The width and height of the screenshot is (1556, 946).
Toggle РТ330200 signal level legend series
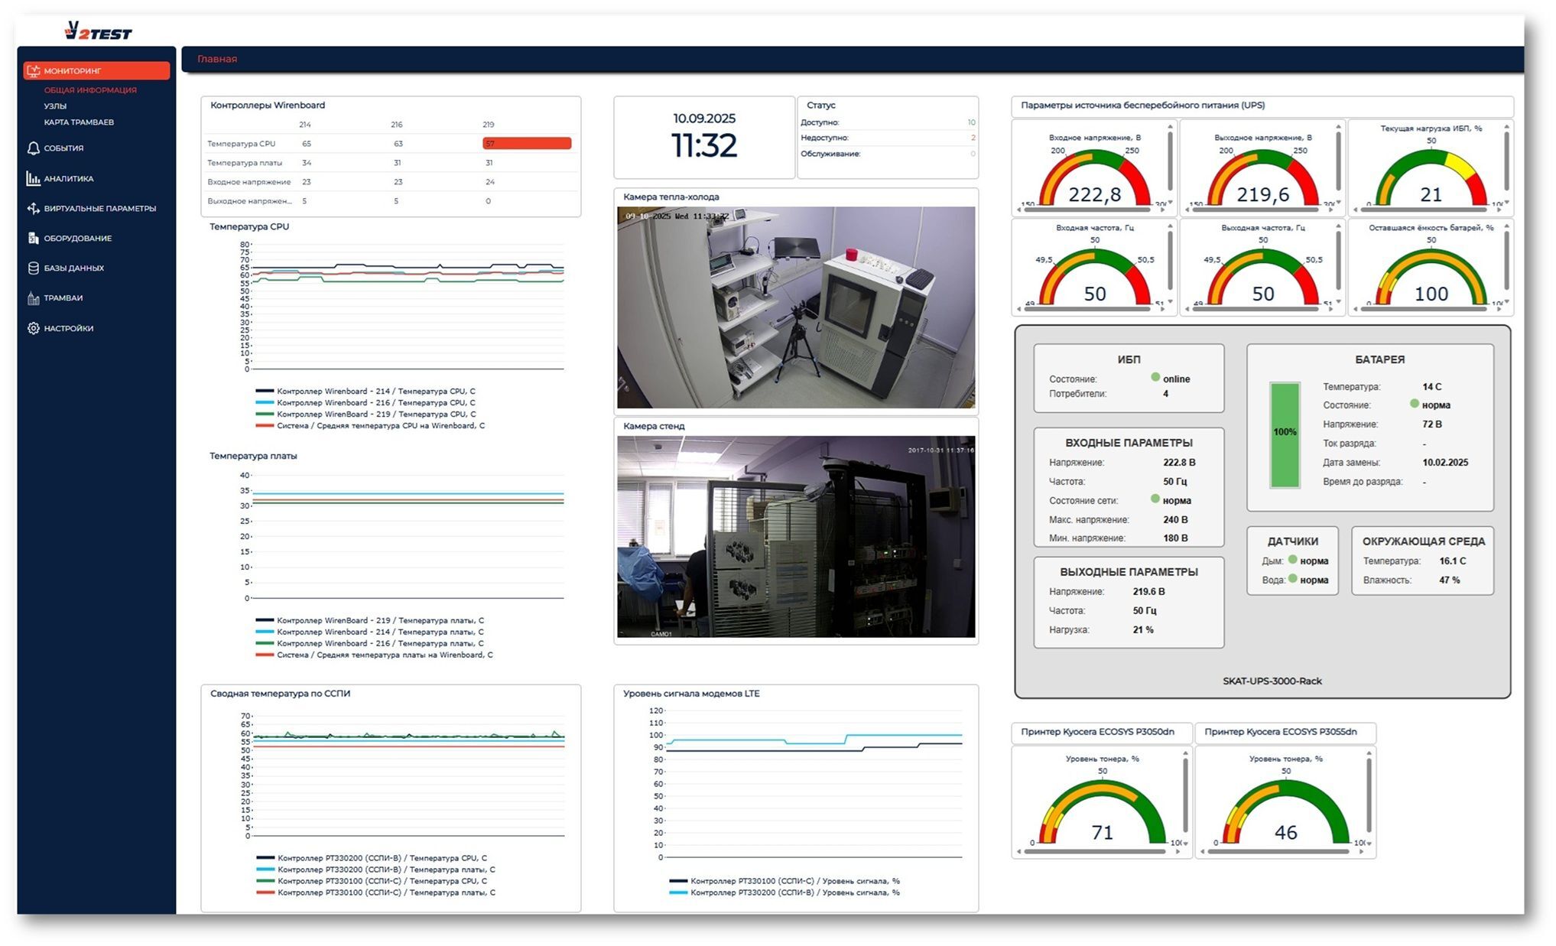click(x=794, y=892)
